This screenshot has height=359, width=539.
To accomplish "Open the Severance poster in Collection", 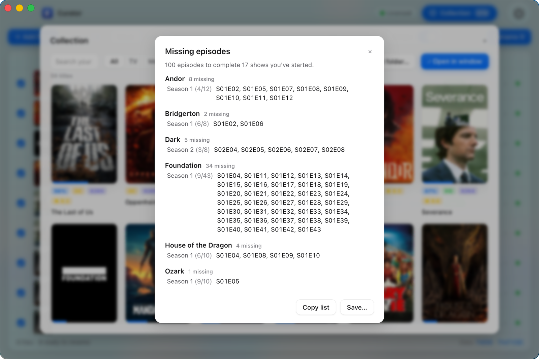I will pyautogui.click(x=455, y=134).
